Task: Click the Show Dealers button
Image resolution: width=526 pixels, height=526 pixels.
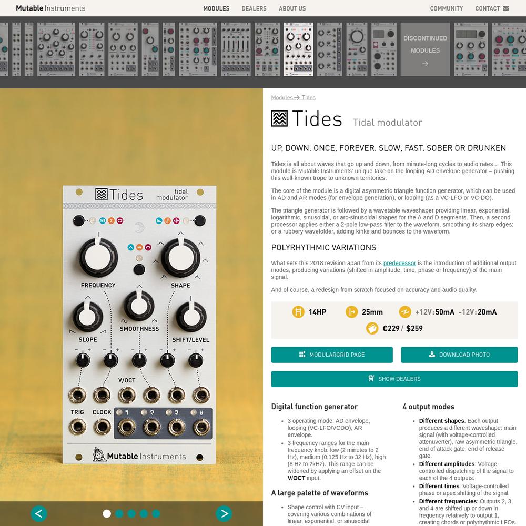Action: pos(394,379)
